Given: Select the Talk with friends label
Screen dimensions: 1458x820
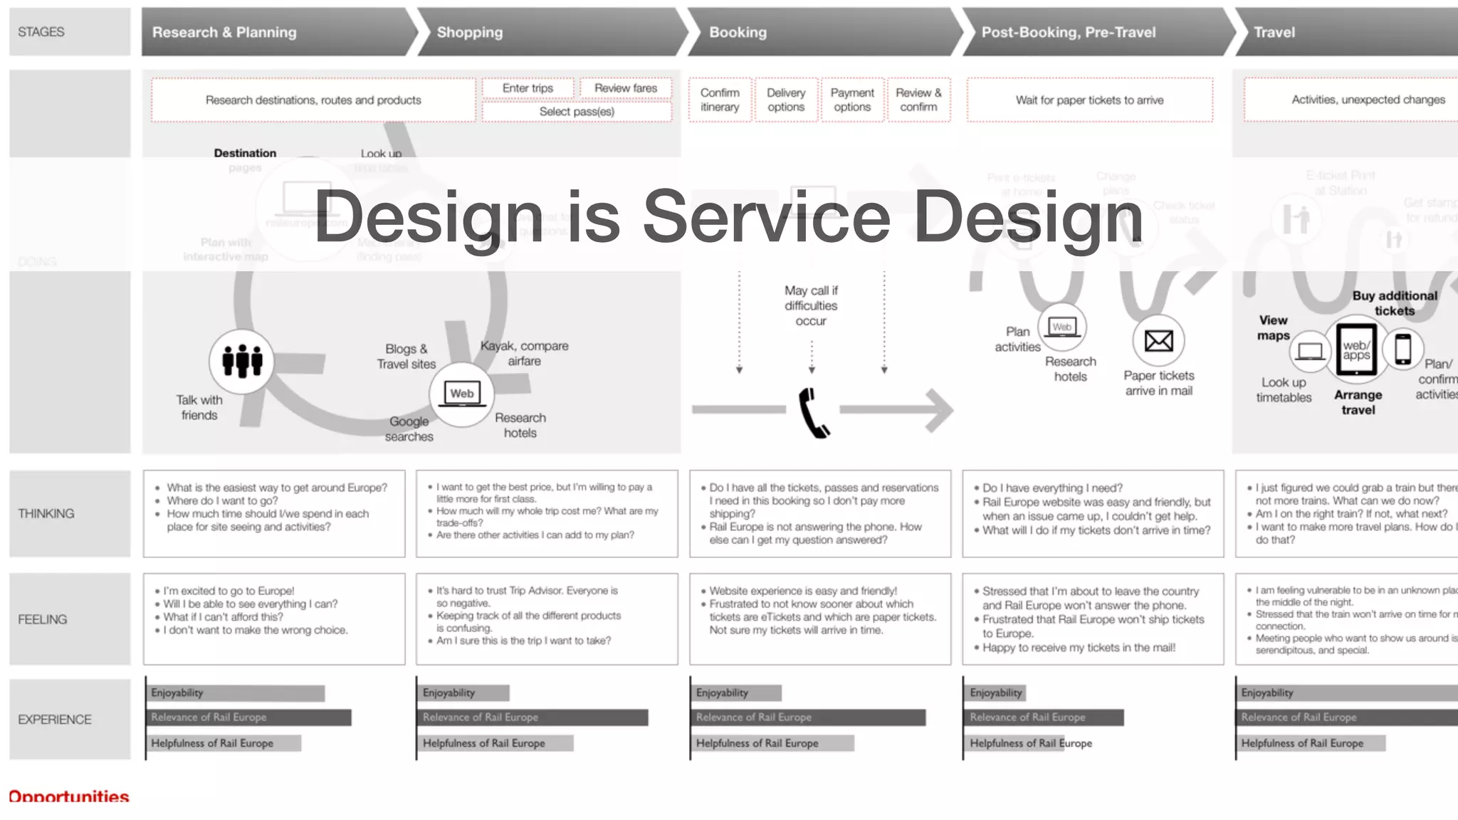Looking at the screenshot, I should click(199, 408).
